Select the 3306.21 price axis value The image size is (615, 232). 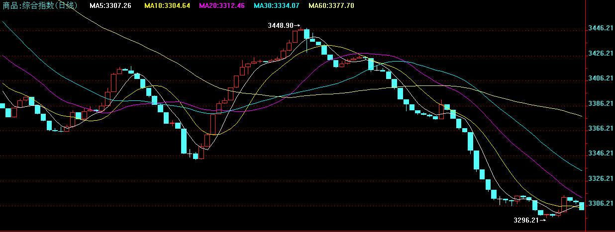pos(600,204)
